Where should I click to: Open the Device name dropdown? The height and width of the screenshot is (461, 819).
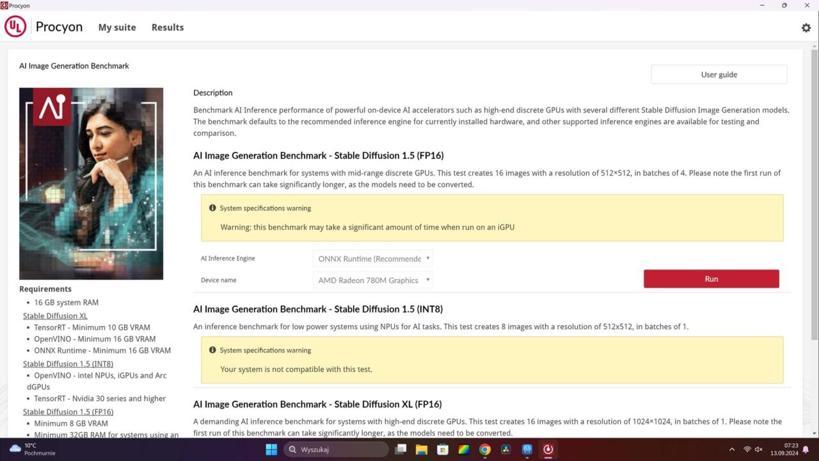click(372, 280)
